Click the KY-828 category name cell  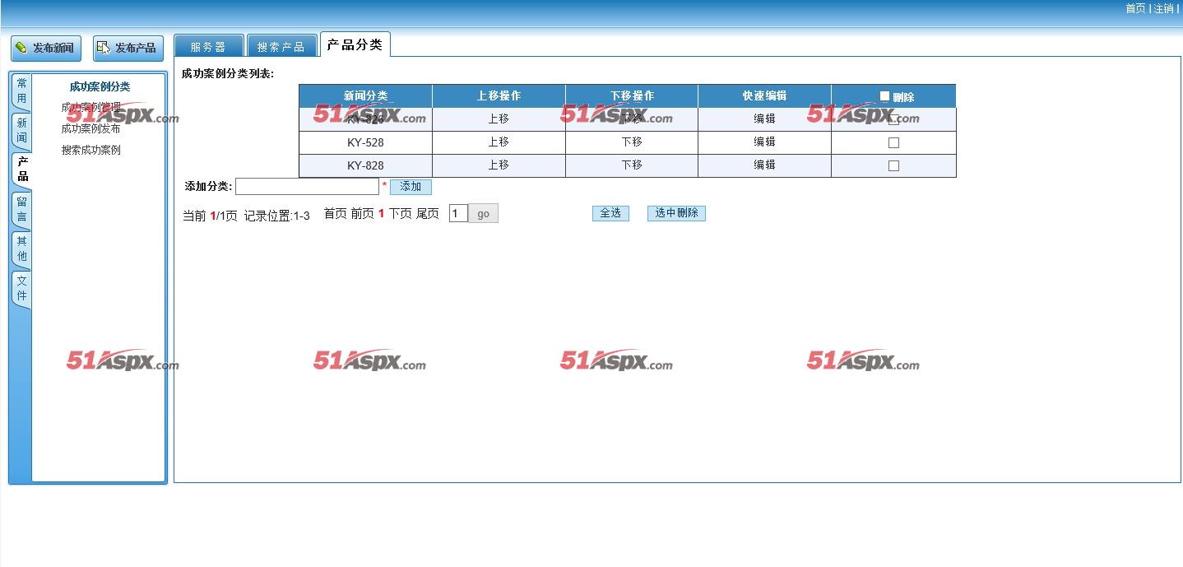pos(365,165)
